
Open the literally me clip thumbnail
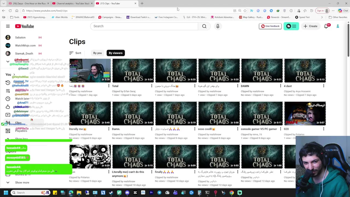(x=90, y=114)
